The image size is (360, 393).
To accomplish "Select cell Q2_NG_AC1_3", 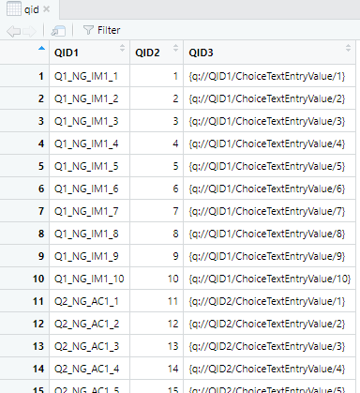I will click(89, 346).
